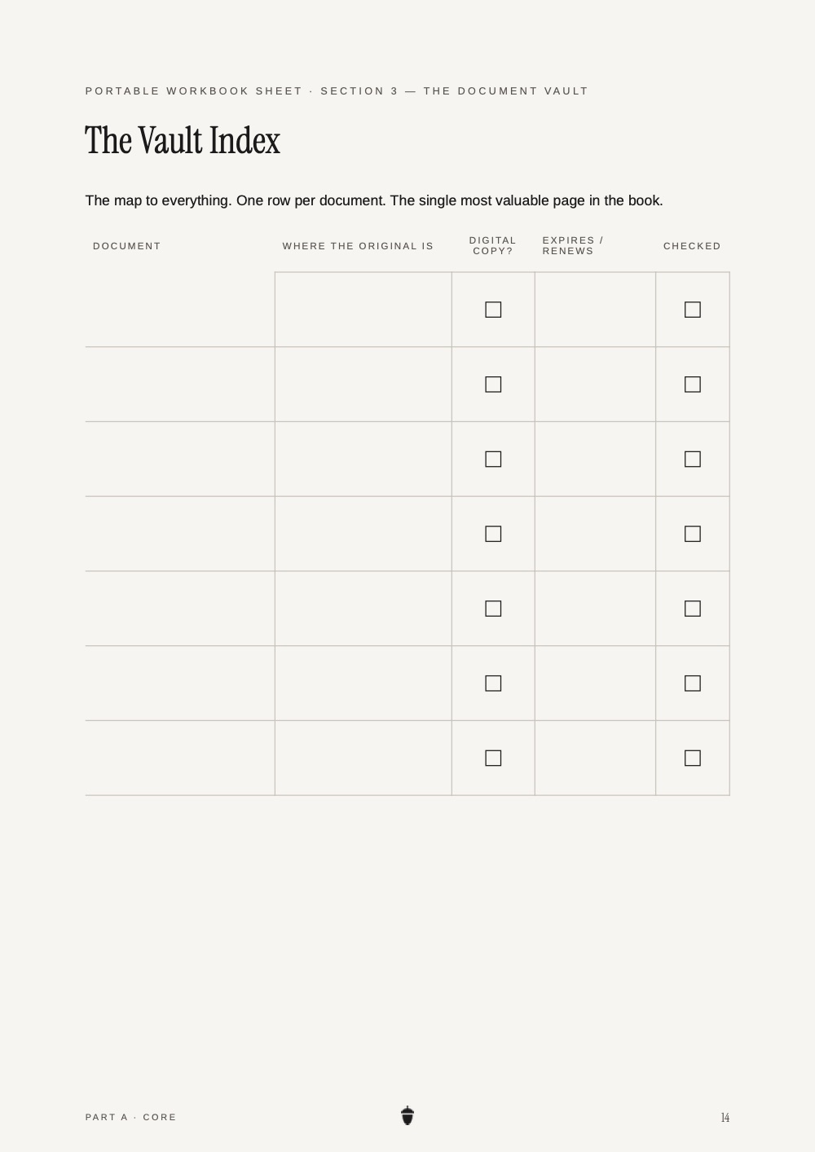The width and height of the screenshot is (815, 1152).
Task: Click the page number 14
Action: 725,1117
